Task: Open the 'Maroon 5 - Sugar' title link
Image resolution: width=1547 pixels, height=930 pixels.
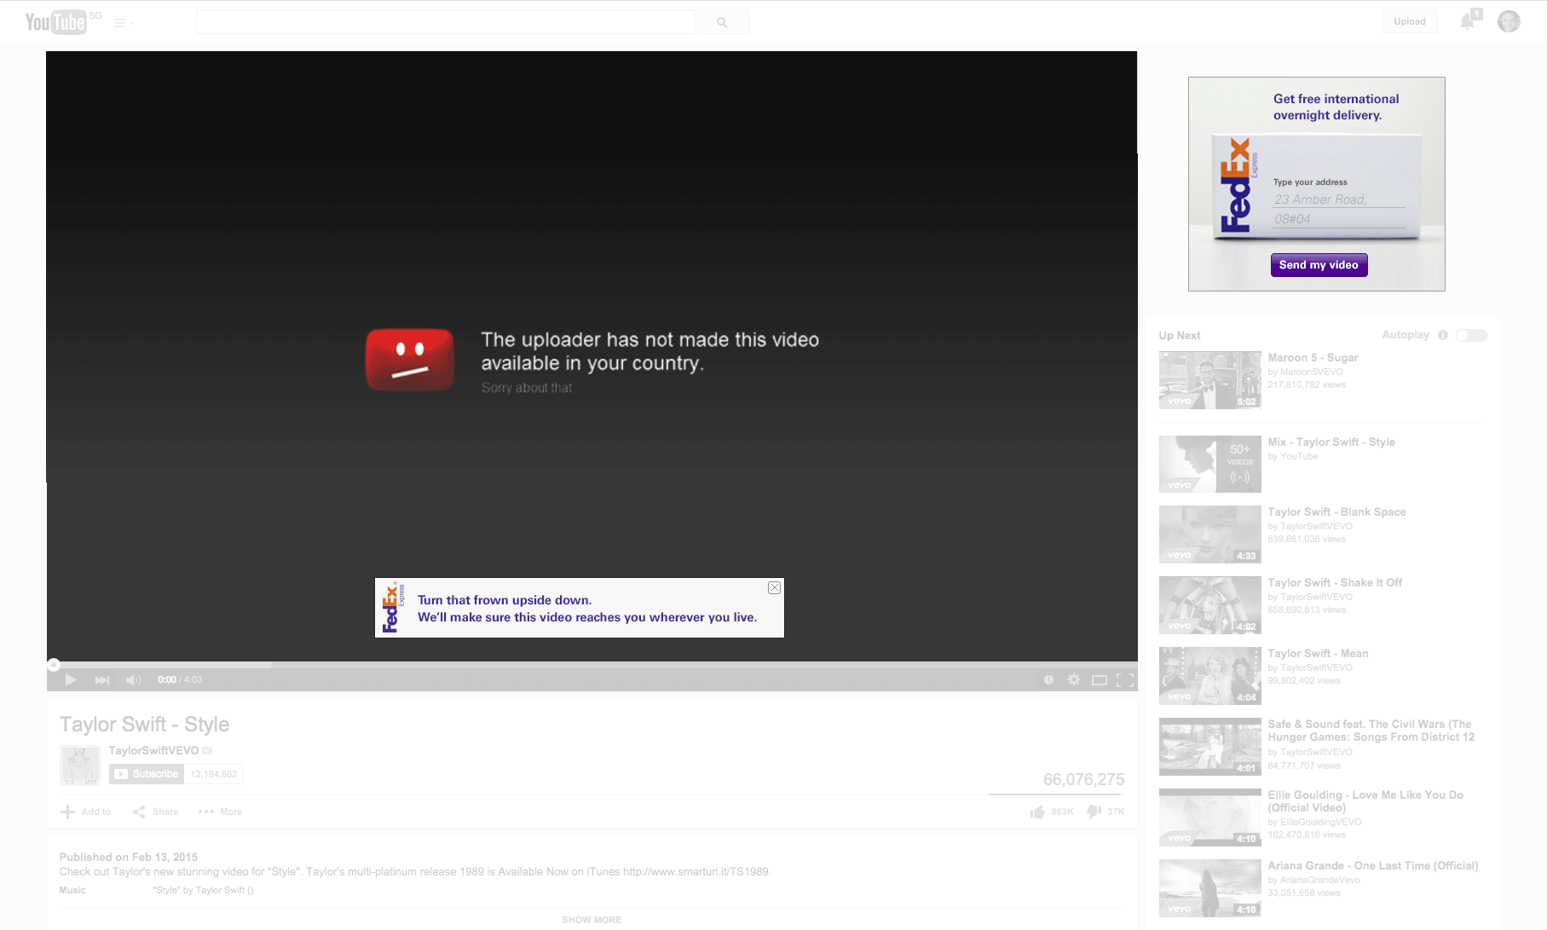Action: coord(1313,358)
